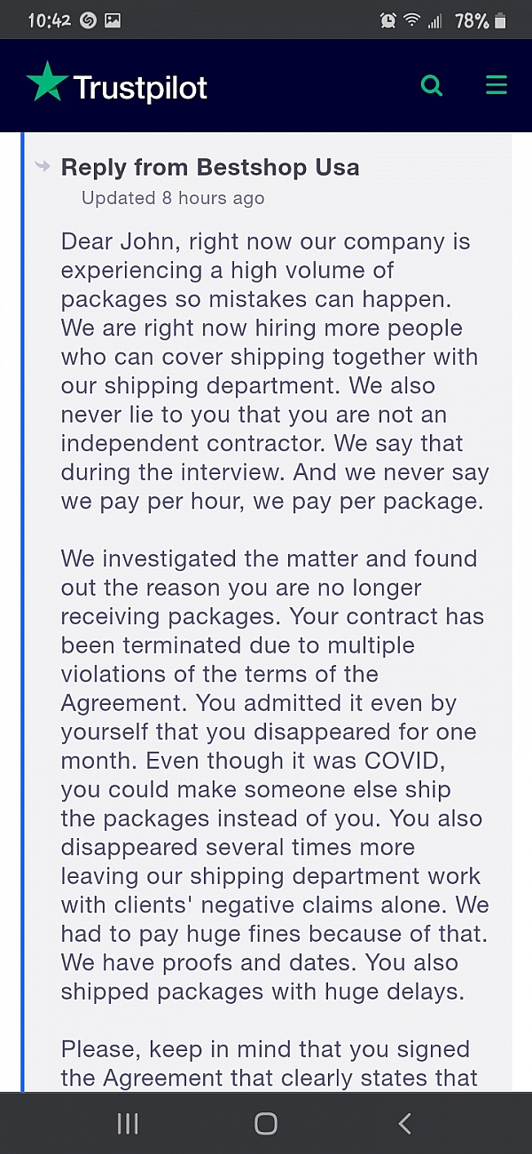Image resolution: width=532 pixels, height=1154 pixels.
Task: Tap the battery indicator icon
Action: tap(502, 20)
